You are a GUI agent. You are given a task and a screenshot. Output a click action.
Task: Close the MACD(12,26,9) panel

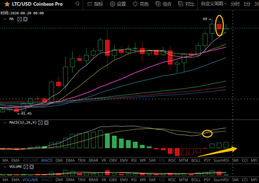46,123
